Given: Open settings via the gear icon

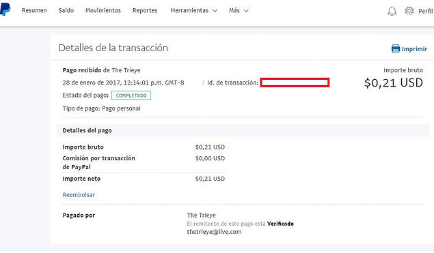Looking at the screenshot, I should pyautogui.click(x=409, y=11).
